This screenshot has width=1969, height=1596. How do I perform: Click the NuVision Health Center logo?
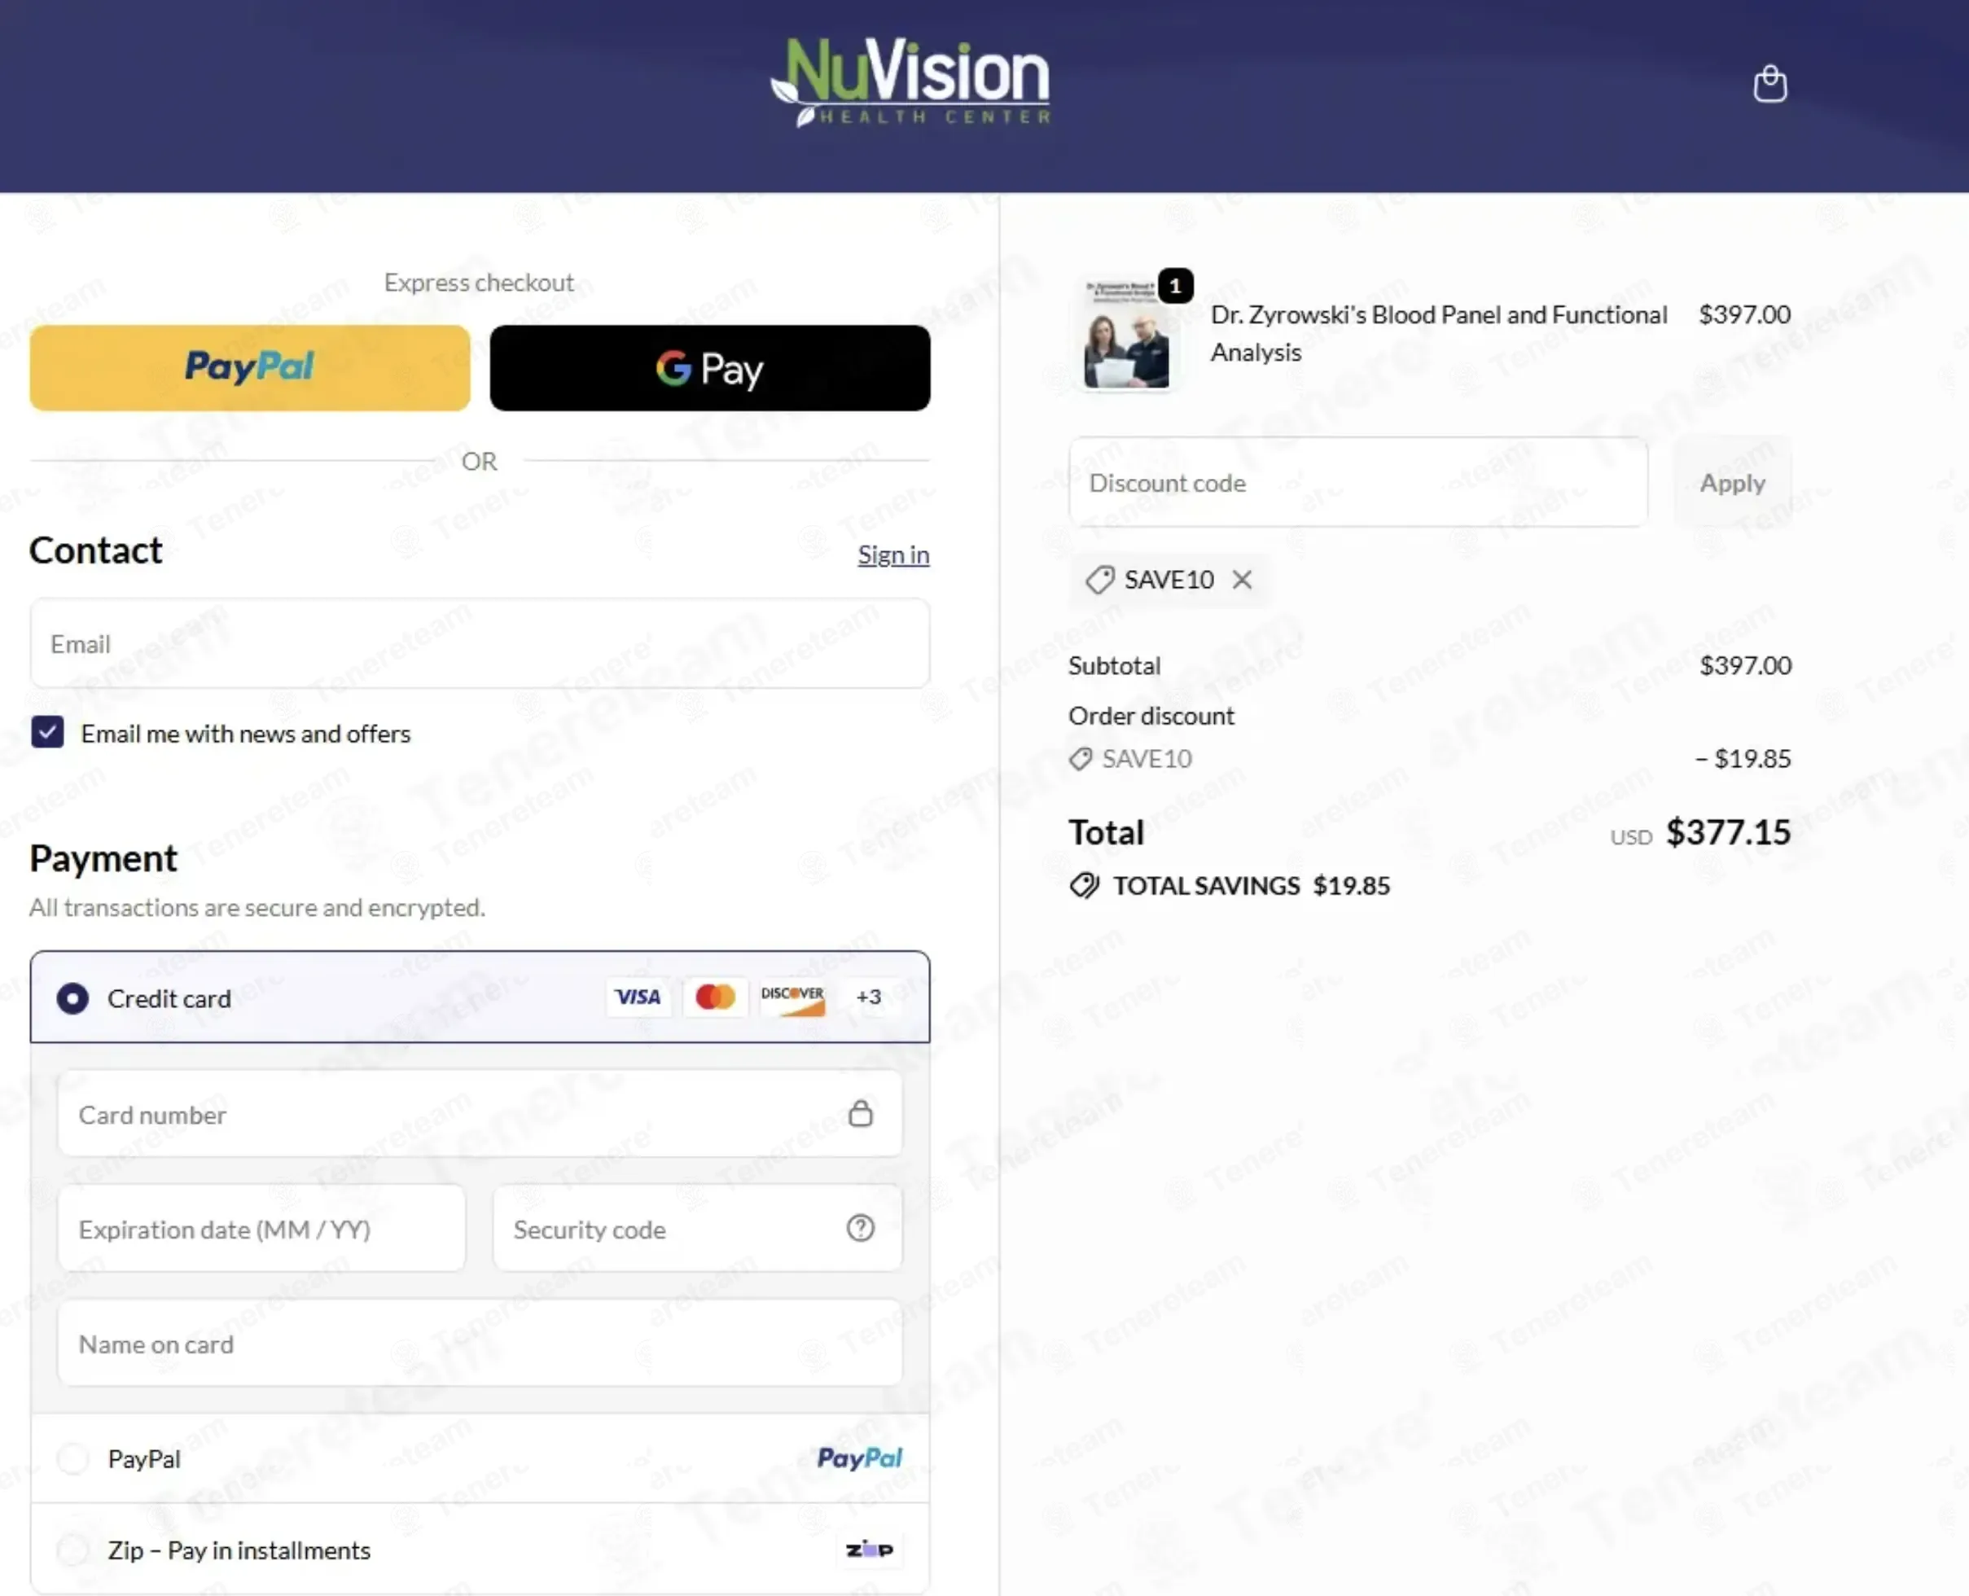click(911, 83)
